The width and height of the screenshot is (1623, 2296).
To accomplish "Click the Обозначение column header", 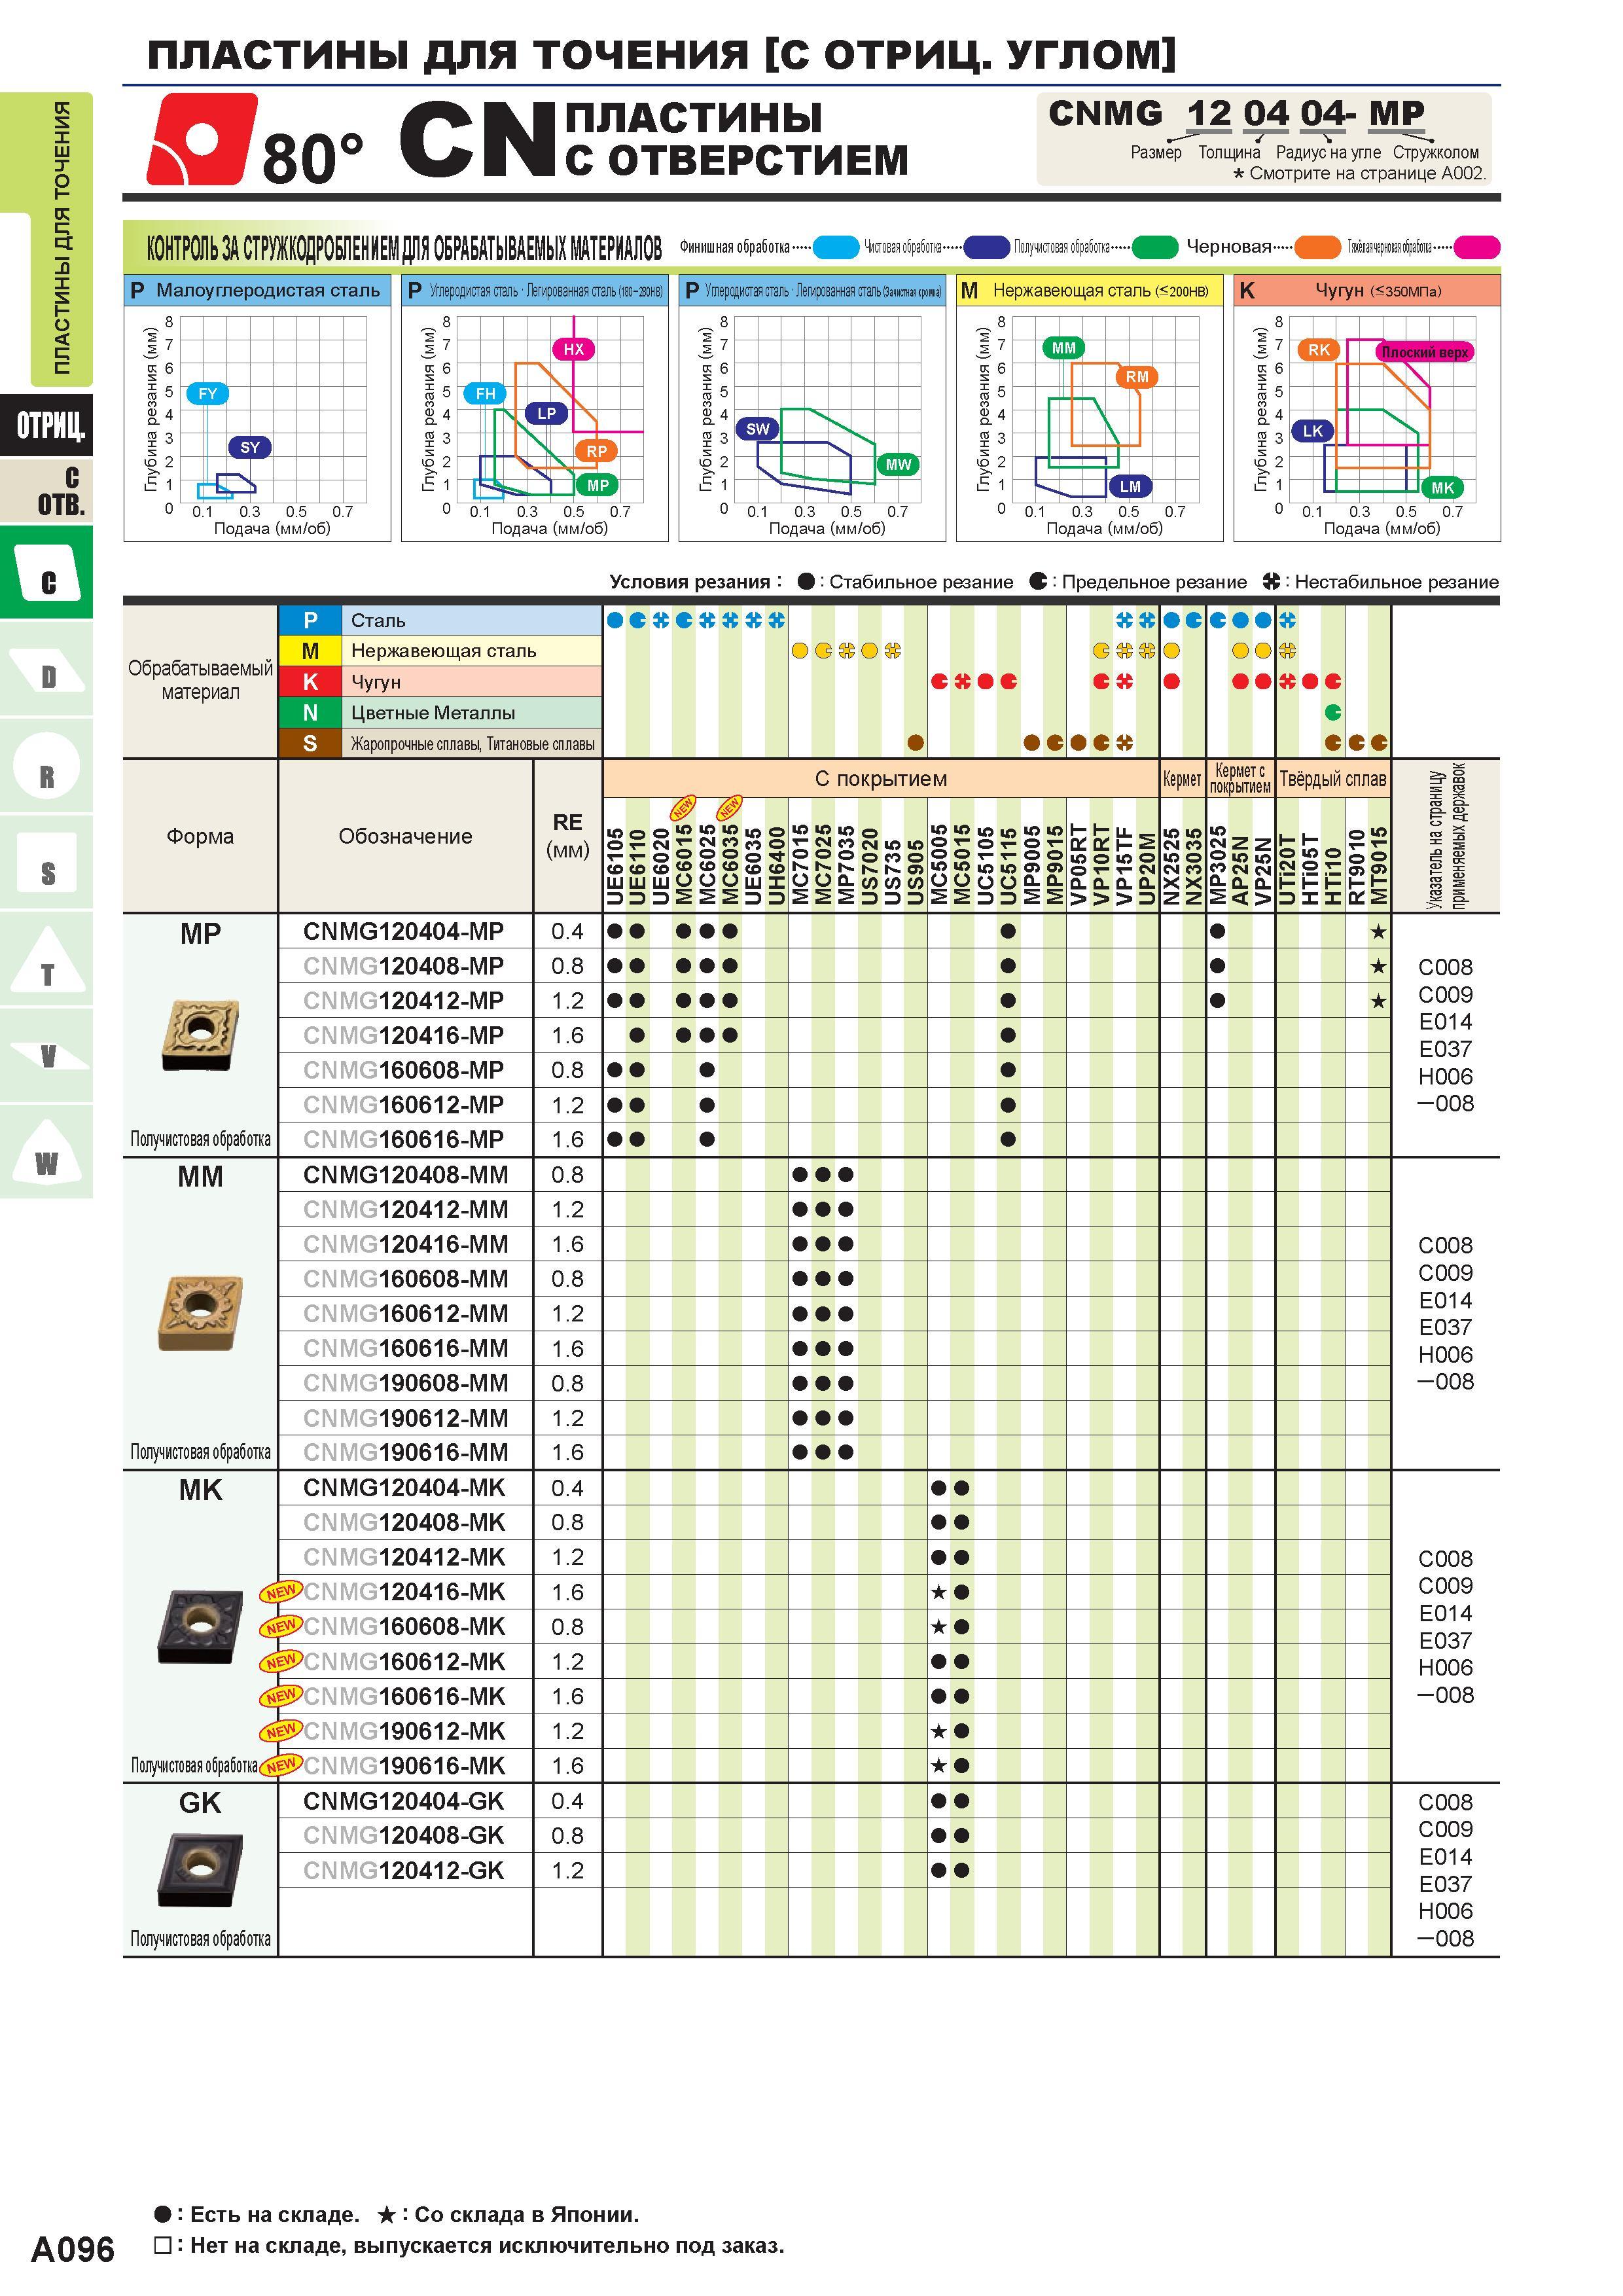I will [405, 836].
